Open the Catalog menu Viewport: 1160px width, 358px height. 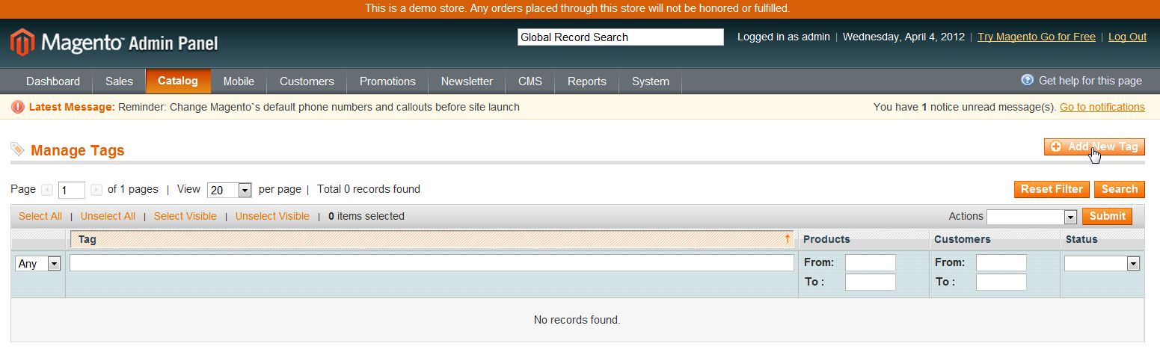[x=178, y=81]
